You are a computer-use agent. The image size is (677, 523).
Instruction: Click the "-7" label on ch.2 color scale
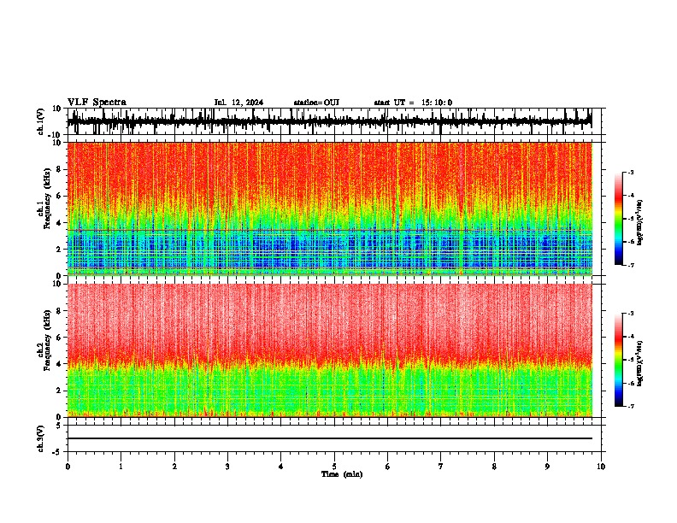(631, 406)
